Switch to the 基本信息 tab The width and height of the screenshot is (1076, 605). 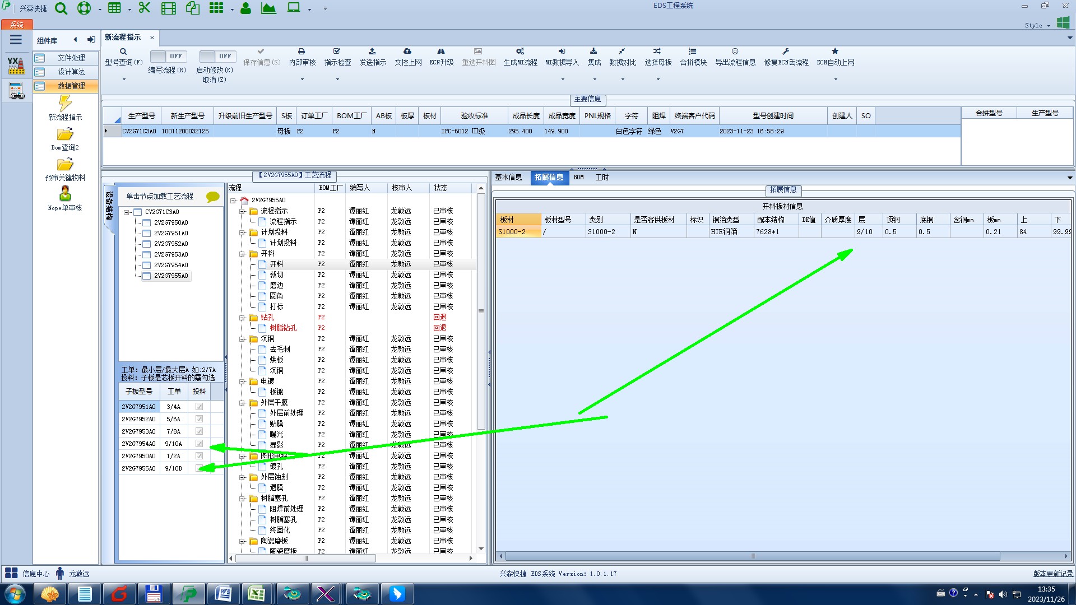point(508,178)
